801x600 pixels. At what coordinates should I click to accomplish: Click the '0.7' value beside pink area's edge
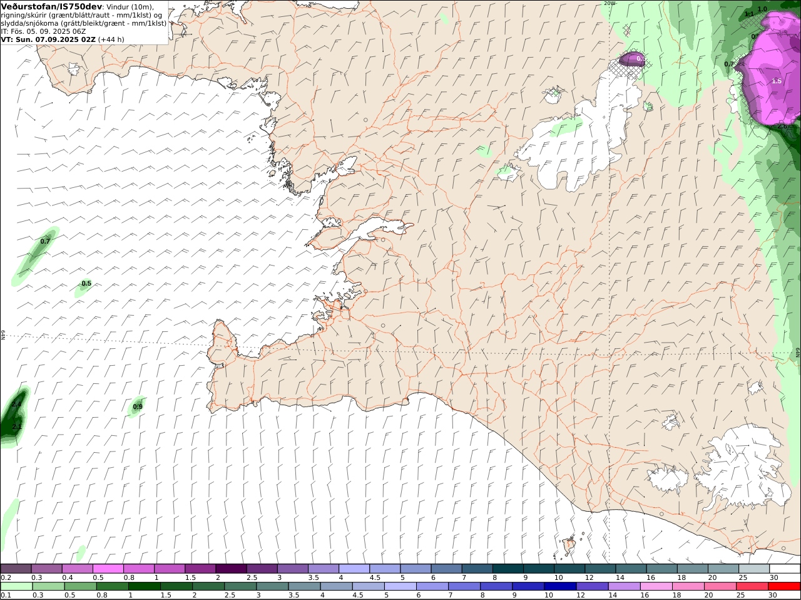(x=729, y=64)
